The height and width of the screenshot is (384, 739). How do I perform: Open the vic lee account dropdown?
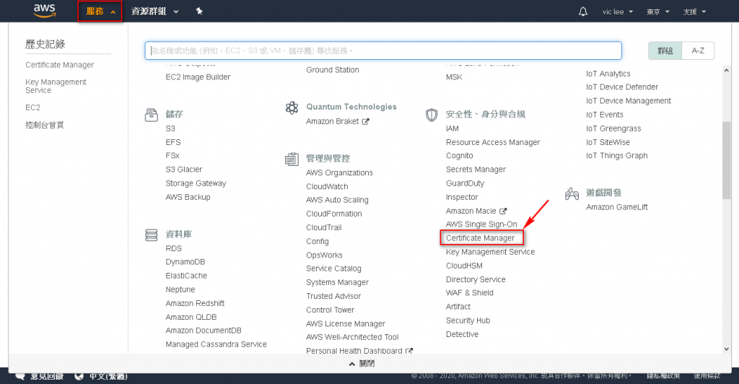618,12
